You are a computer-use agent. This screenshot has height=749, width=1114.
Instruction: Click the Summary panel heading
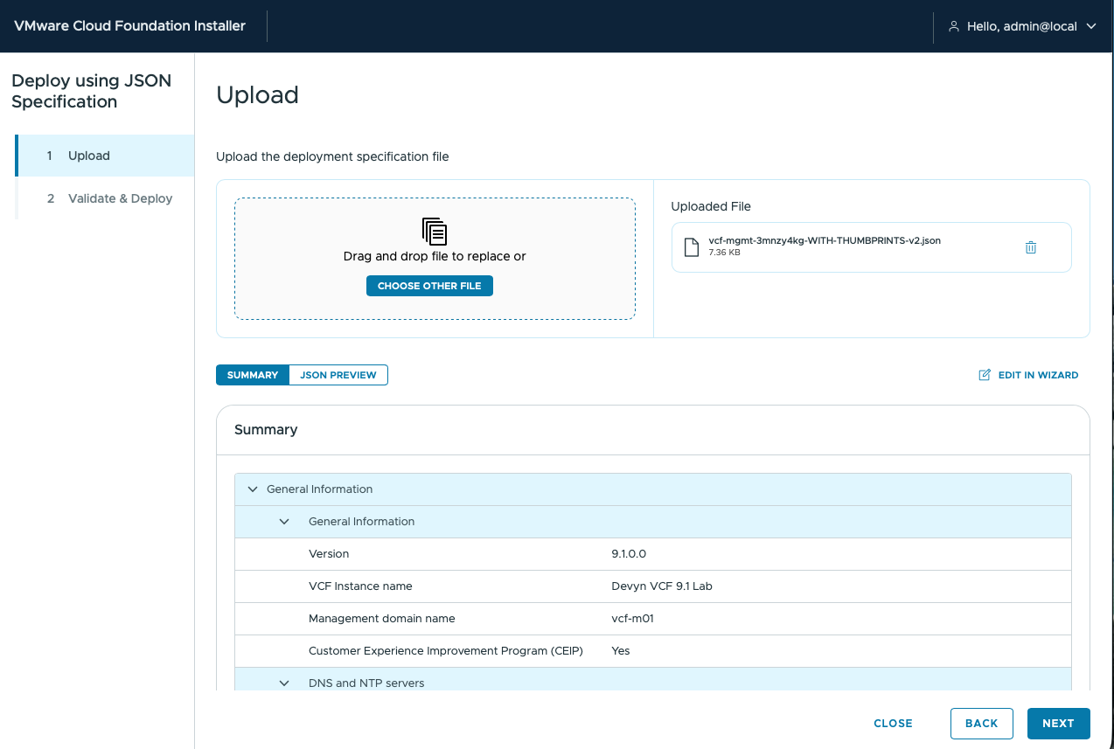(266, 430)
